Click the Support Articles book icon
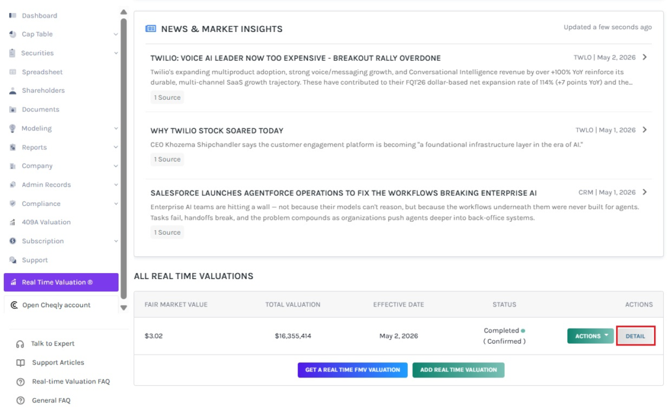 pyautogui.click(x=20, y=362)
